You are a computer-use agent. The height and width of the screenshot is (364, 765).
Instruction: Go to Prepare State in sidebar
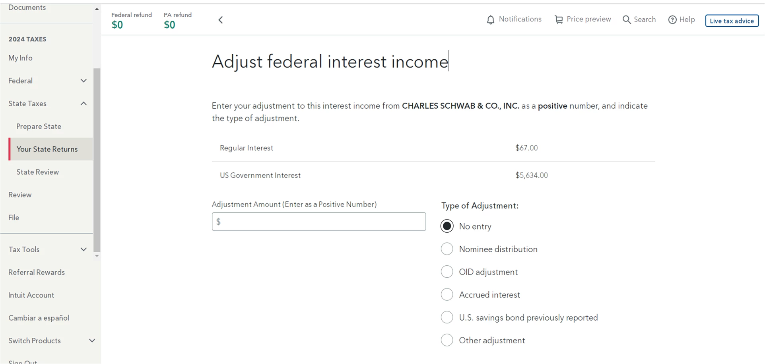[x=39, y=127]
